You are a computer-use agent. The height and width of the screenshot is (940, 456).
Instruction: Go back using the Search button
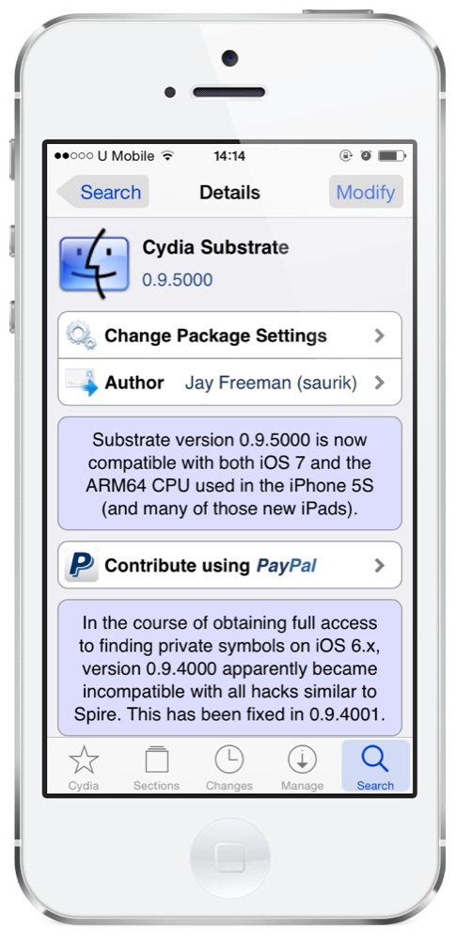click(x=102, y=192)
